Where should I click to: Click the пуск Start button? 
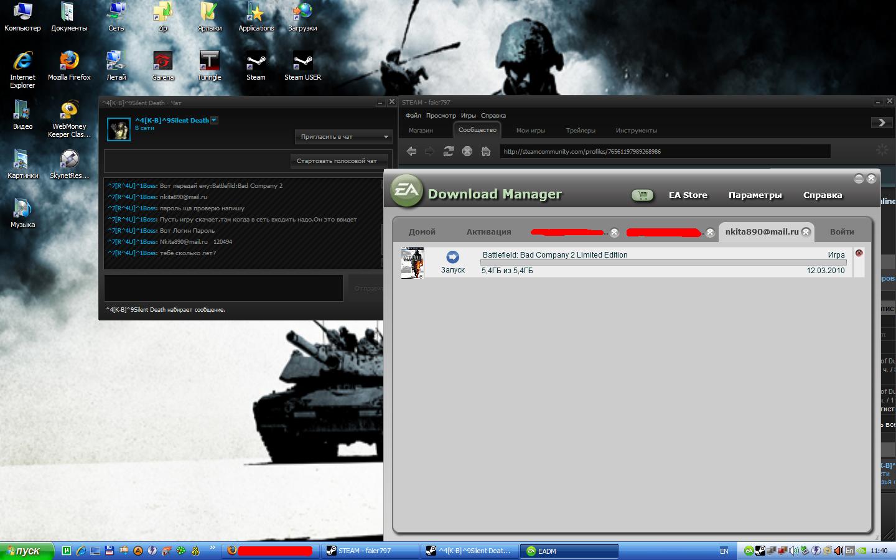27,551
